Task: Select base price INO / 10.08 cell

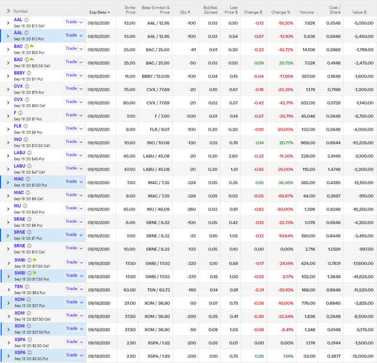Action: click(x=158, y=143)
